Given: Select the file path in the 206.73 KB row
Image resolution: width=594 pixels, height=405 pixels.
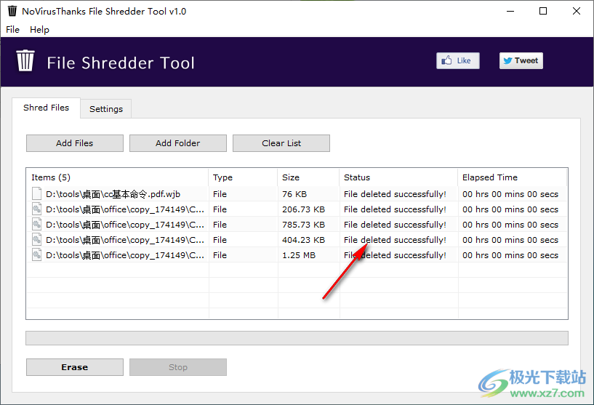Looking at the screenshot, I should click(x=125, y=209).
